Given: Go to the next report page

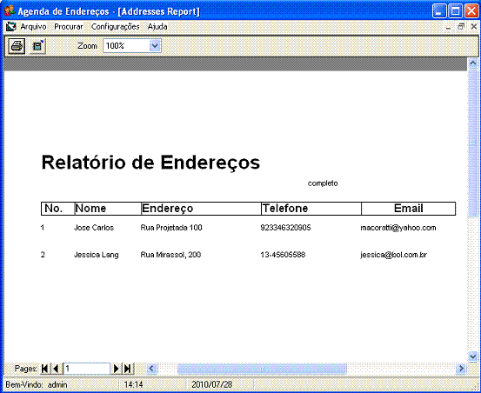Looking at the screenshot, I should point(117,368).
